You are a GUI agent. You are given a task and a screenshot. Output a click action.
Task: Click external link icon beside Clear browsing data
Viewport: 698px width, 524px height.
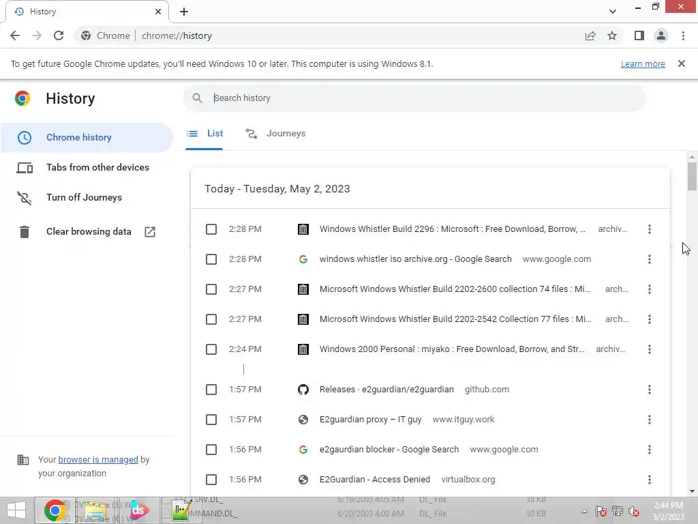click(150, 232)
